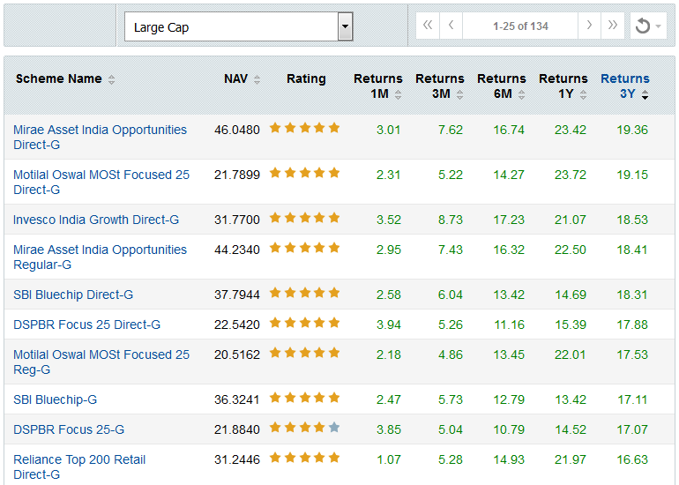
Task: Open Motilal Oswal MOSt Focused 25 Reg-G
Action: tap(101, 362)
